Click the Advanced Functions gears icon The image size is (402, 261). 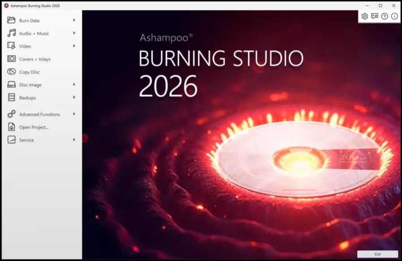[11, 114]
